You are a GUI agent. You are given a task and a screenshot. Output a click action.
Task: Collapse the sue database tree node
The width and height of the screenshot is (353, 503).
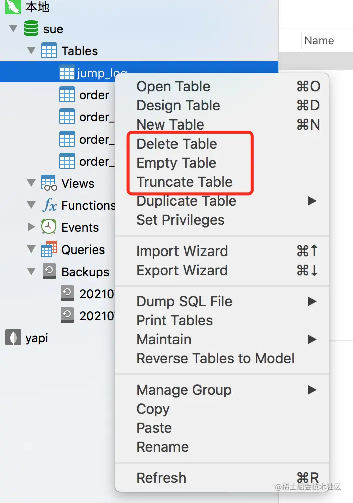click(13, 28)
